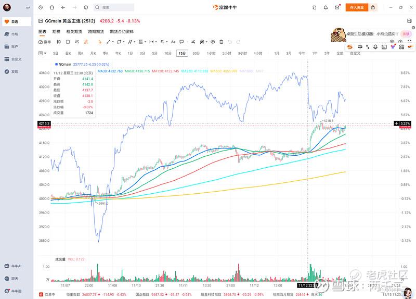This screenshot has height=299, width=416.
Task: Toggle the square frame tool next to VS
Action: [x=68, y=42]
